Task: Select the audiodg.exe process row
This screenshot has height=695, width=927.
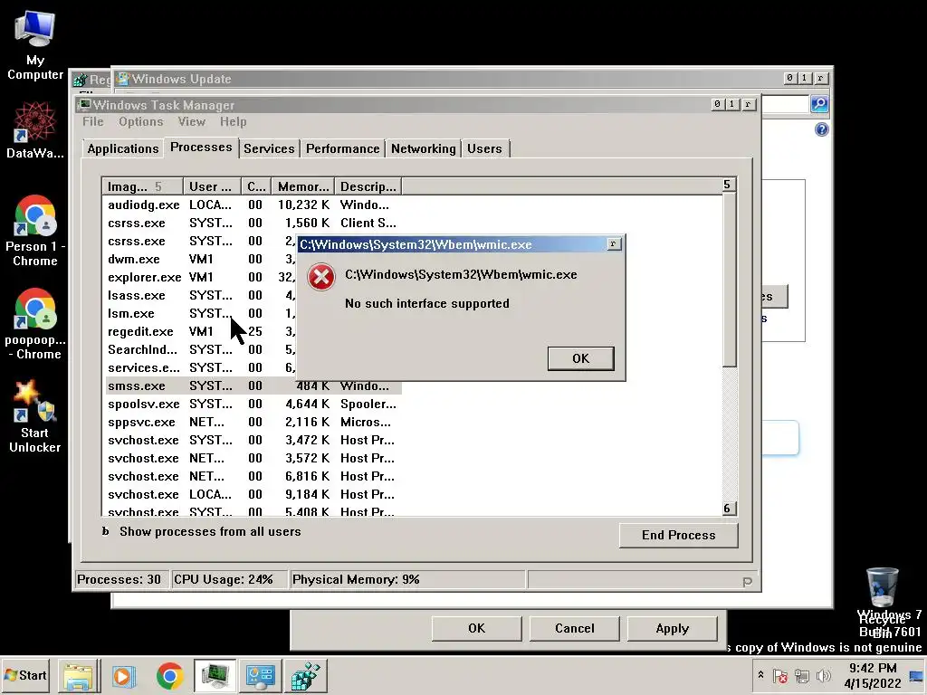Action: pos(253,205)
